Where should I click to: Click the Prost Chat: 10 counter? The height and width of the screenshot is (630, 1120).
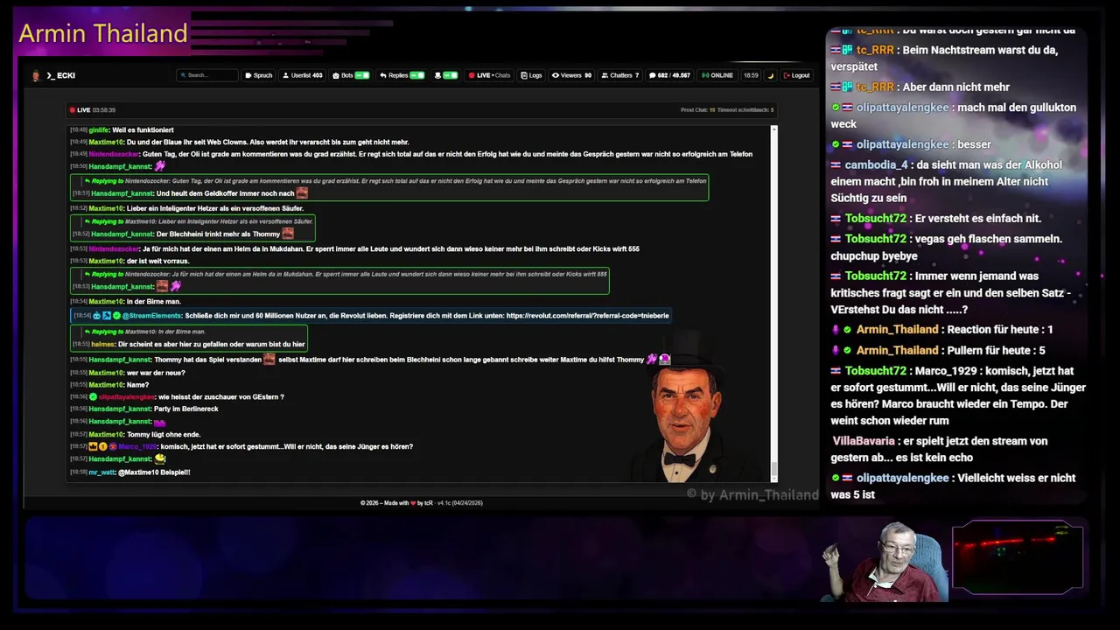tap(698, 110)
